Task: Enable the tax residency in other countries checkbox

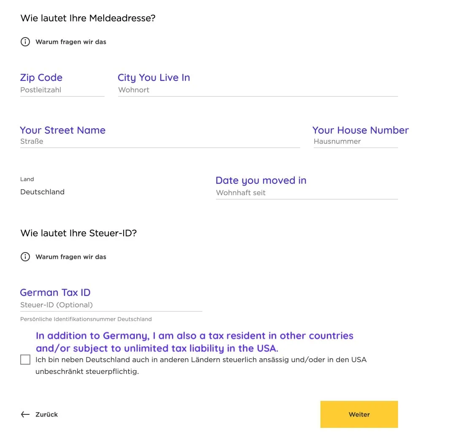Action: coord(25,360)
